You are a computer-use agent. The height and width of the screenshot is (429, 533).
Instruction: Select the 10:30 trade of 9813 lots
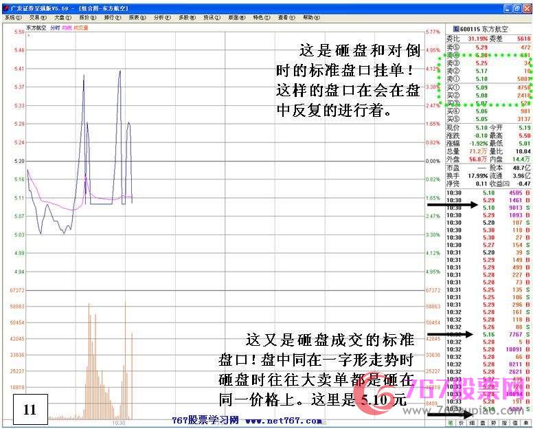[488, 208]
